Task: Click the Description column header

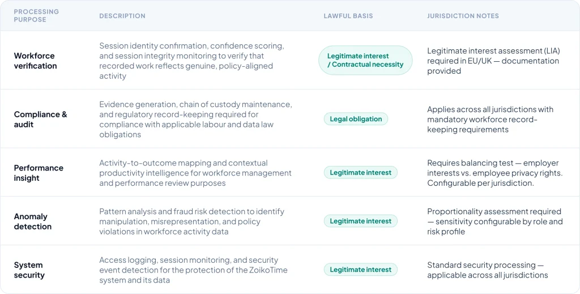Action: [x=122, y=16]
